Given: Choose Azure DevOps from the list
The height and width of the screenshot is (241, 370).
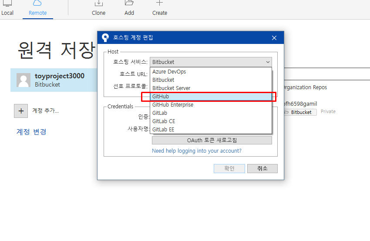Looking at the screenshot, I should click(x=211, y=72).
